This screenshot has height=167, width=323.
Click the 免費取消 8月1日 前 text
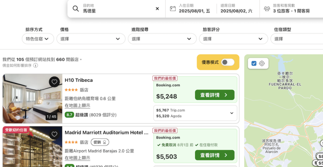click(175, 145)
